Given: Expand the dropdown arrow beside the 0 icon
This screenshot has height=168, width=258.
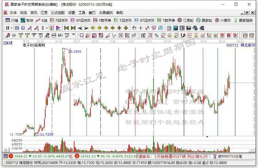Looking at the screenshot, I should click(x=47, y=28).
